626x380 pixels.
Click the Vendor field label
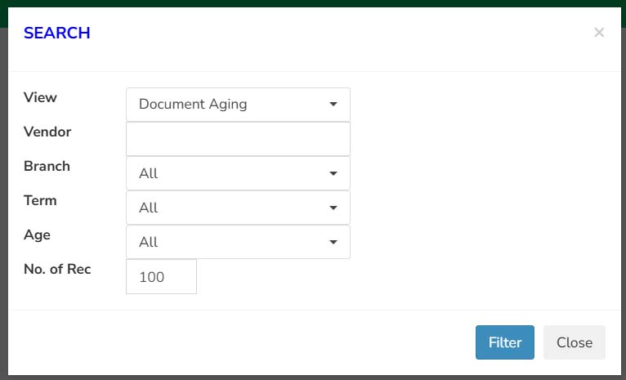click(x=47, y=132)
